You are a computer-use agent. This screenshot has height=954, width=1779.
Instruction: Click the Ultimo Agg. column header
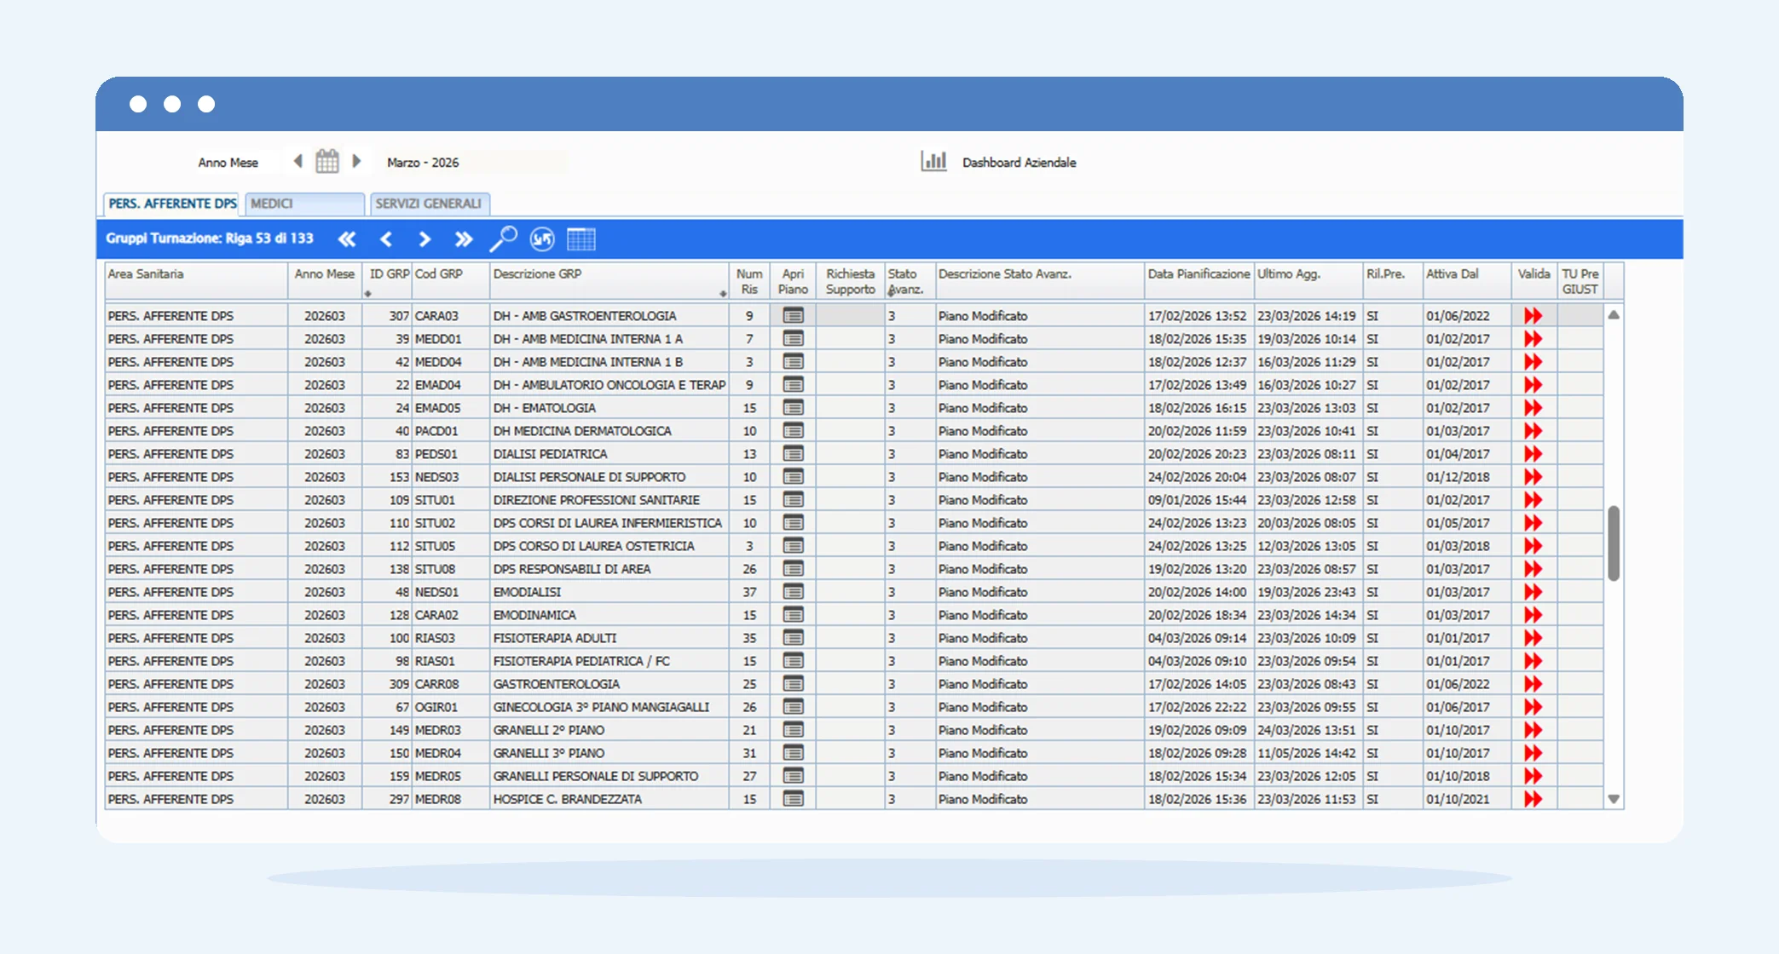click(1308, 281)
